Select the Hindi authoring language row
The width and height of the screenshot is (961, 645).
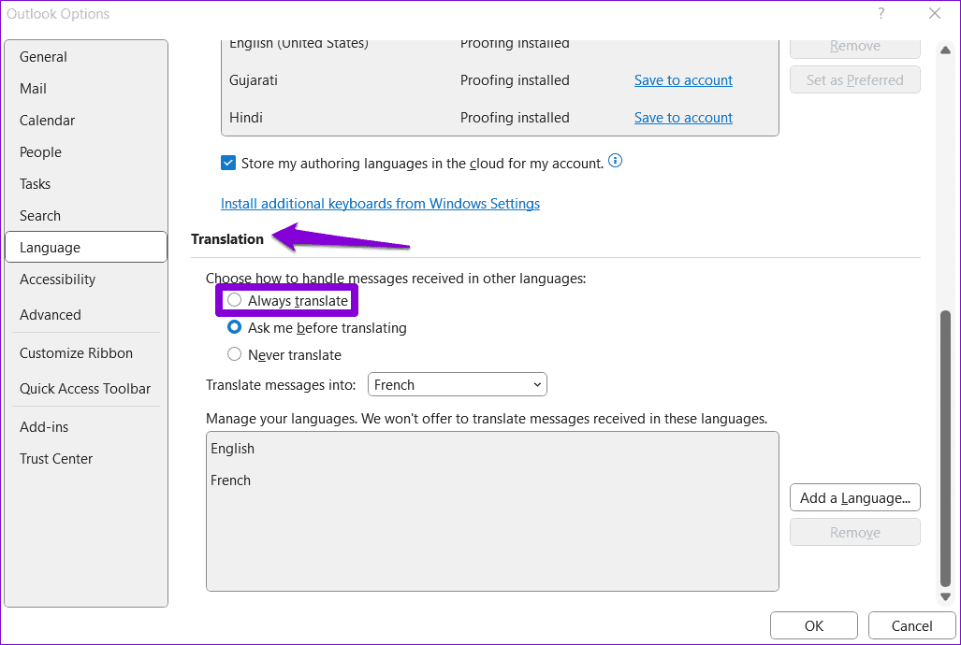pos(500,118)
